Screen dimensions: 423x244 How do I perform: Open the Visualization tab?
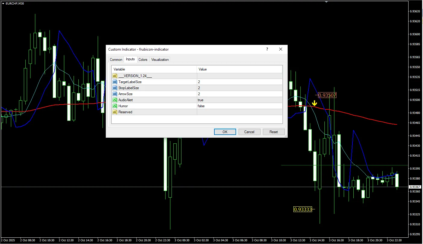tap(160, 60)
